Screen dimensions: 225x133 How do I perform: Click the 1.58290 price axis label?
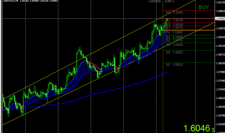pyautogui.click(x=220, y=63)
